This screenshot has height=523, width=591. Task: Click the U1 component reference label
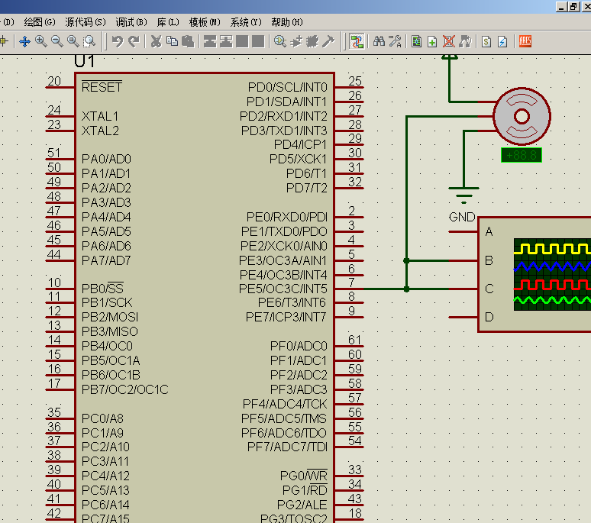[x=85, y=61]
